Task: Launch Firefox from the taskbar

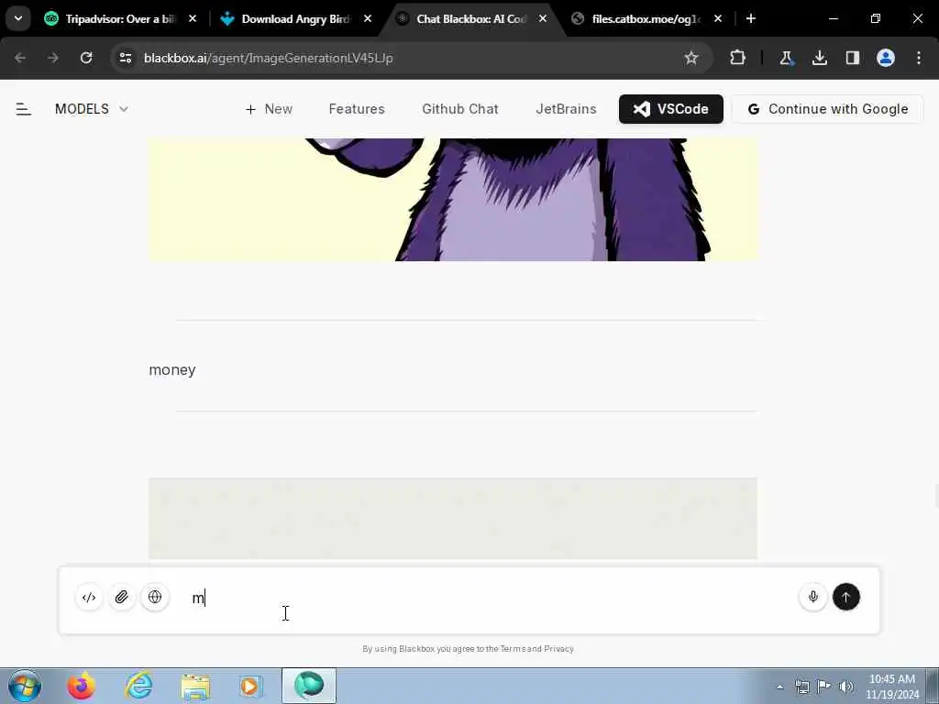Action: pos(81,686)
